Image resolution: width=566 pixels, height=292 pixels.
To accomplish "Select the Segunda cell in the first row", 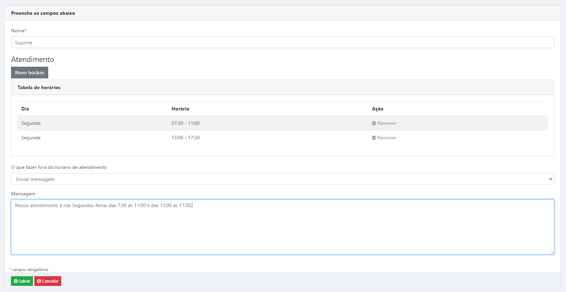I will pos(31,123).
